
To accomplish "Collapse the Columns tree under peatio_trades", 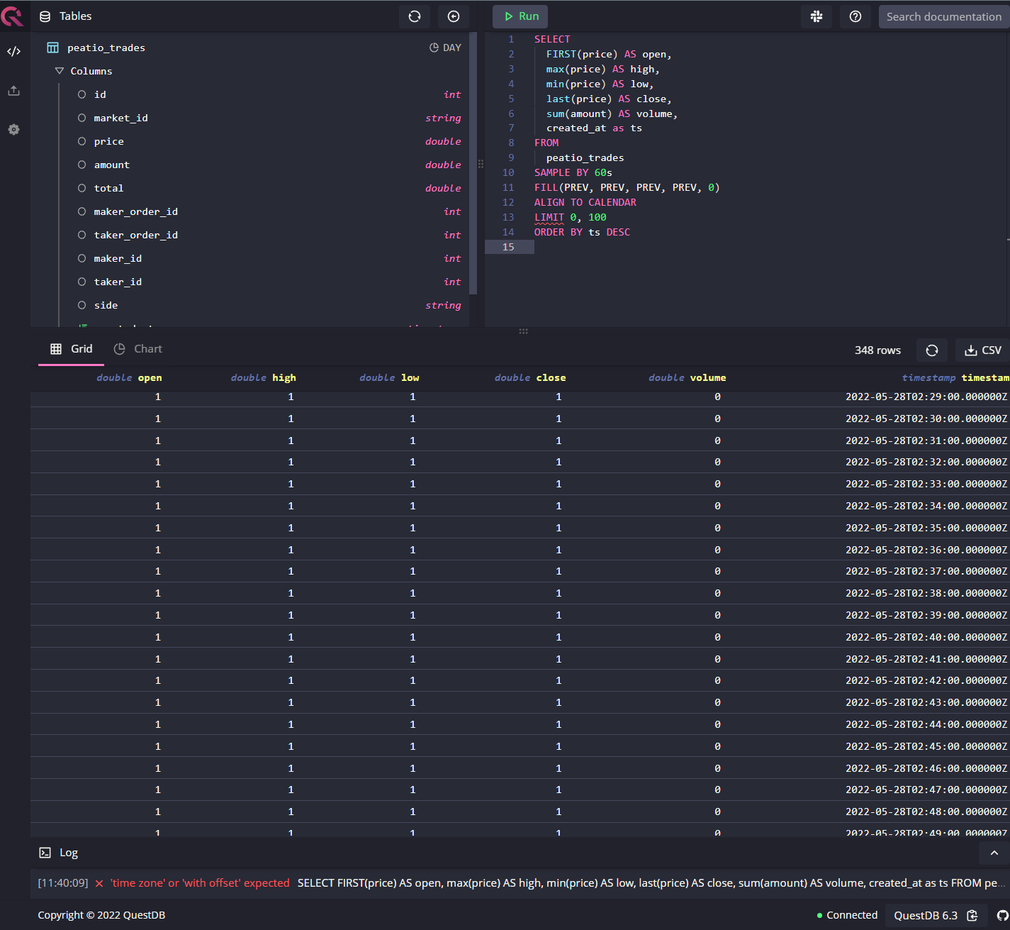I will tap(59, 70).
